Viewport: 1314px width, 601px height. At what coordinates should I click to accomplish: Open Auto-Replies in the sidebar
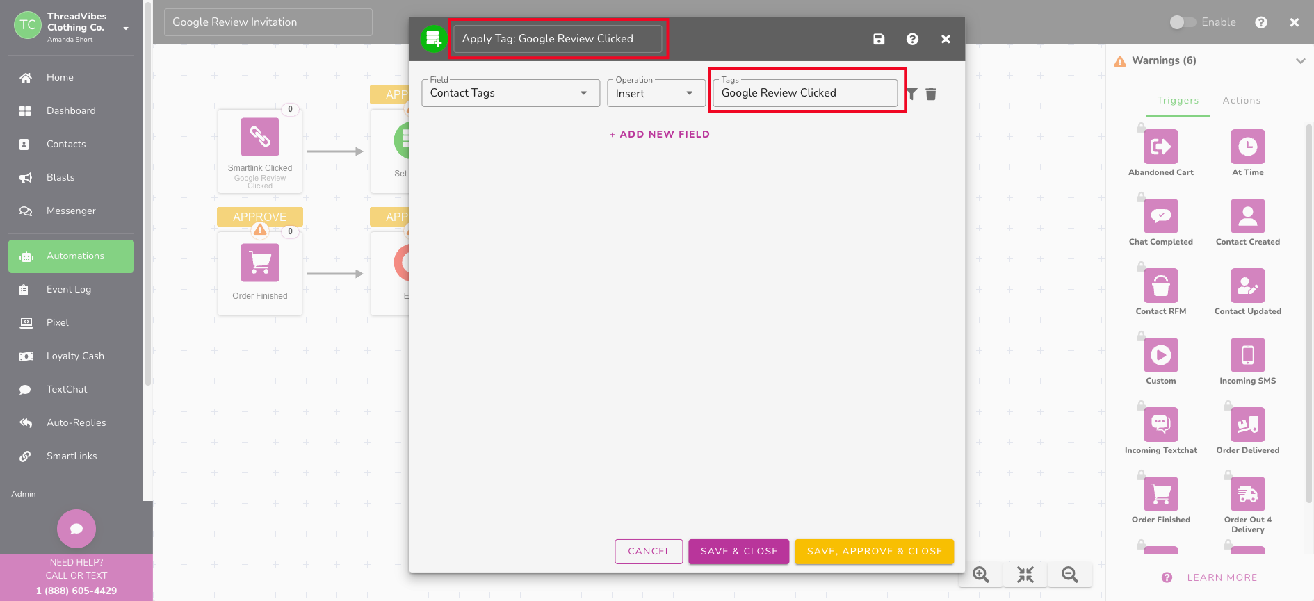tap(71, 422)
